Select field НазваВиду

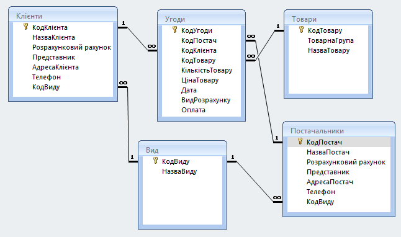pos(179,171)
